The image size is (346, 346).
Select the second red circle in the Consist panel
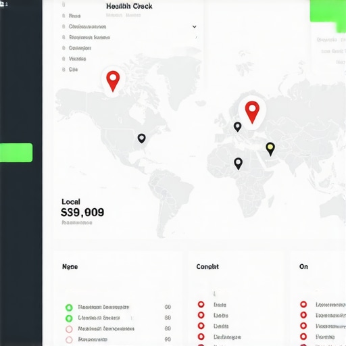tap(201, 315)
